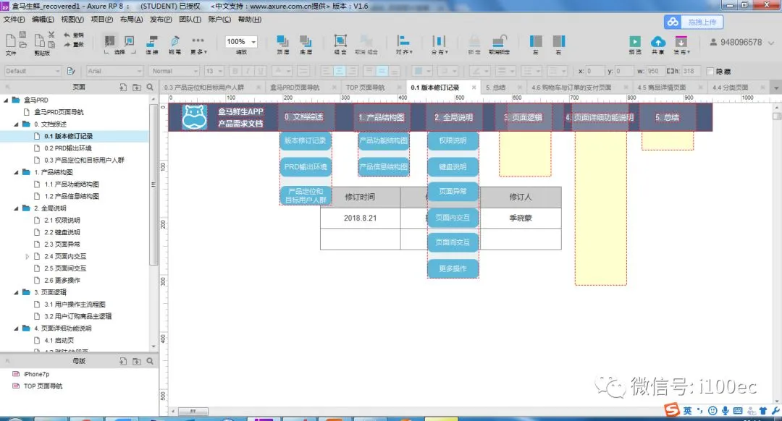Open the 更多 more tools dropdown
The image size is (782, 421).
point(198,44)
